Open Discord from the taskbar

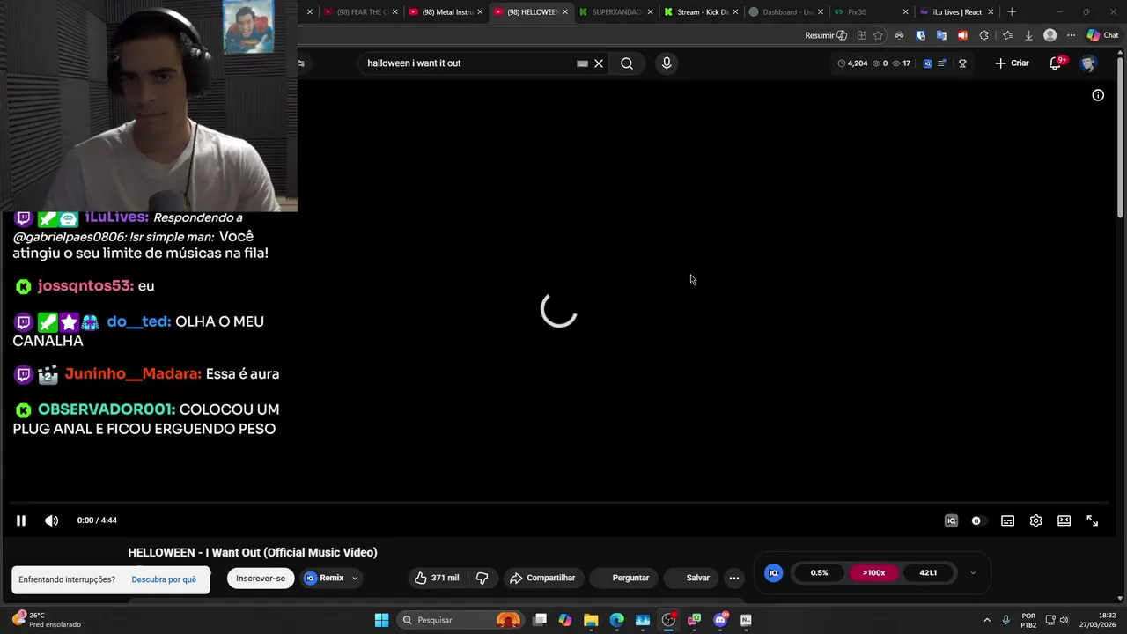(x=720, y=620)
